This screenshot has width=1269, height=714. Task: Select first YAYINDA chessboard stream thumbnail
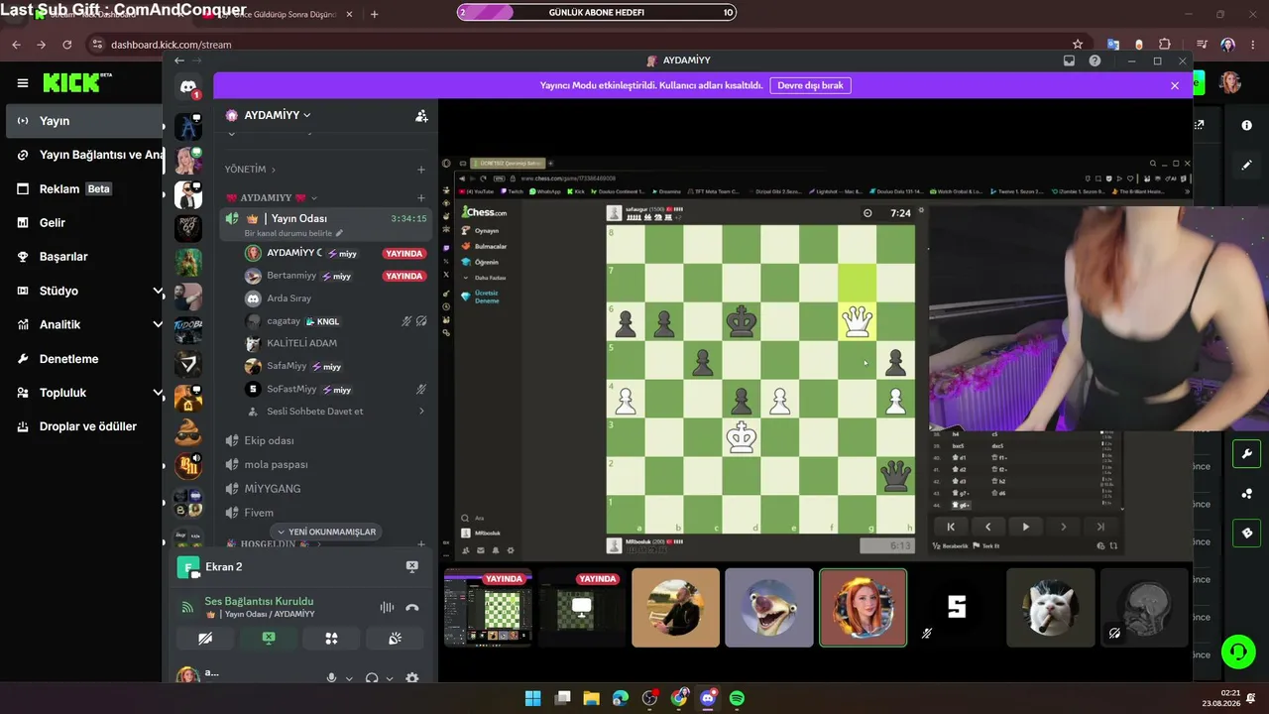tap(488, 607)
